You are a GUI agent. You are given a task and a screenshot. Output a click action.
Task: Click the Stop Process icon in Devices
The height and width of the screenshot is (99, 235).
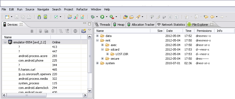tap(75, 31)
